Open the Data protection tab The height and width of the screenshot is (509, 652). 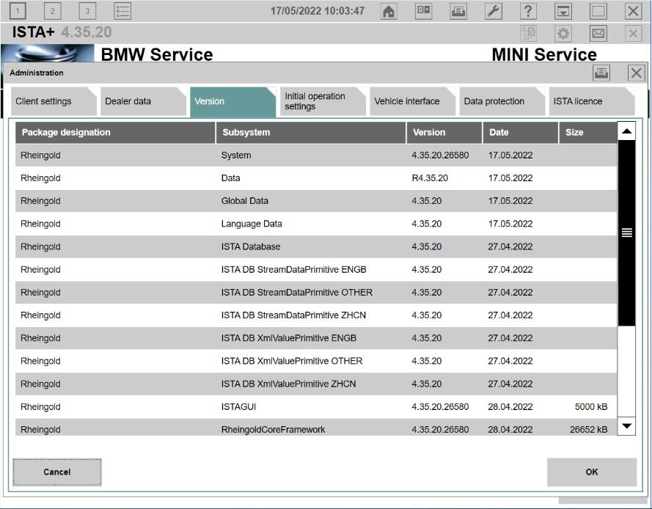coord(502,101)
